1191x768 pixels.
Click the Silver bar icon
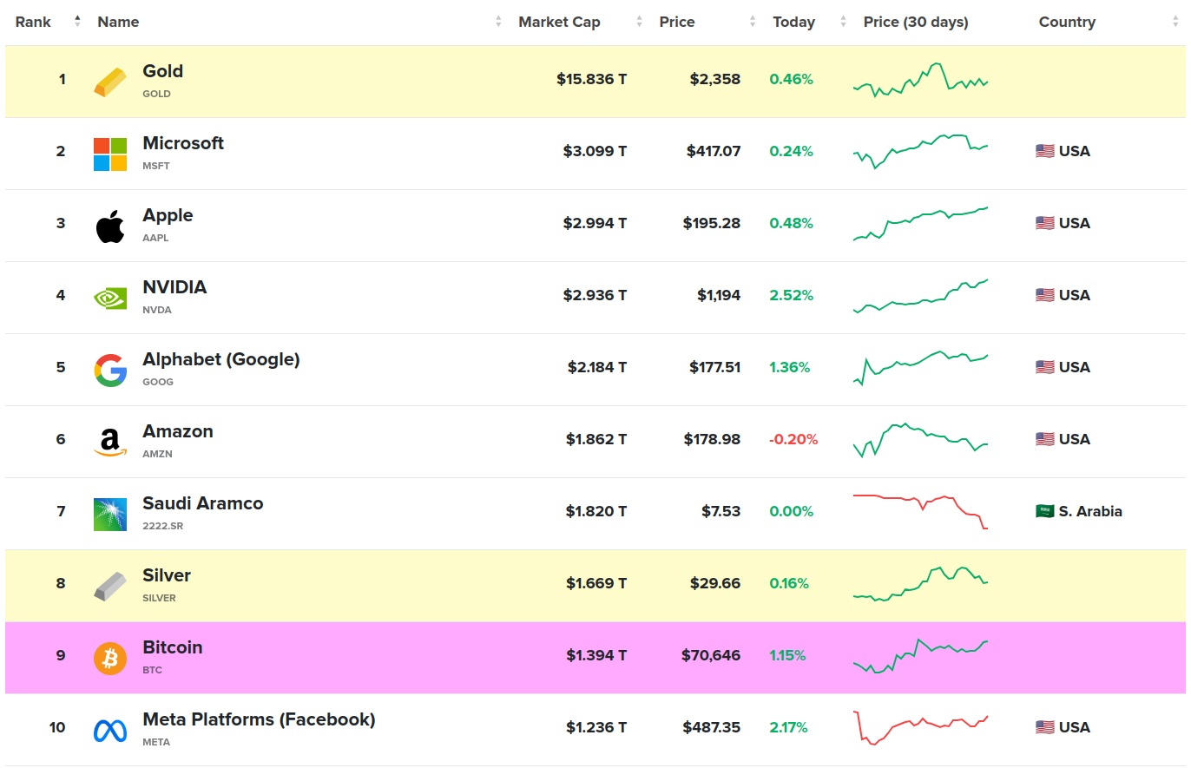coord(110,586)
